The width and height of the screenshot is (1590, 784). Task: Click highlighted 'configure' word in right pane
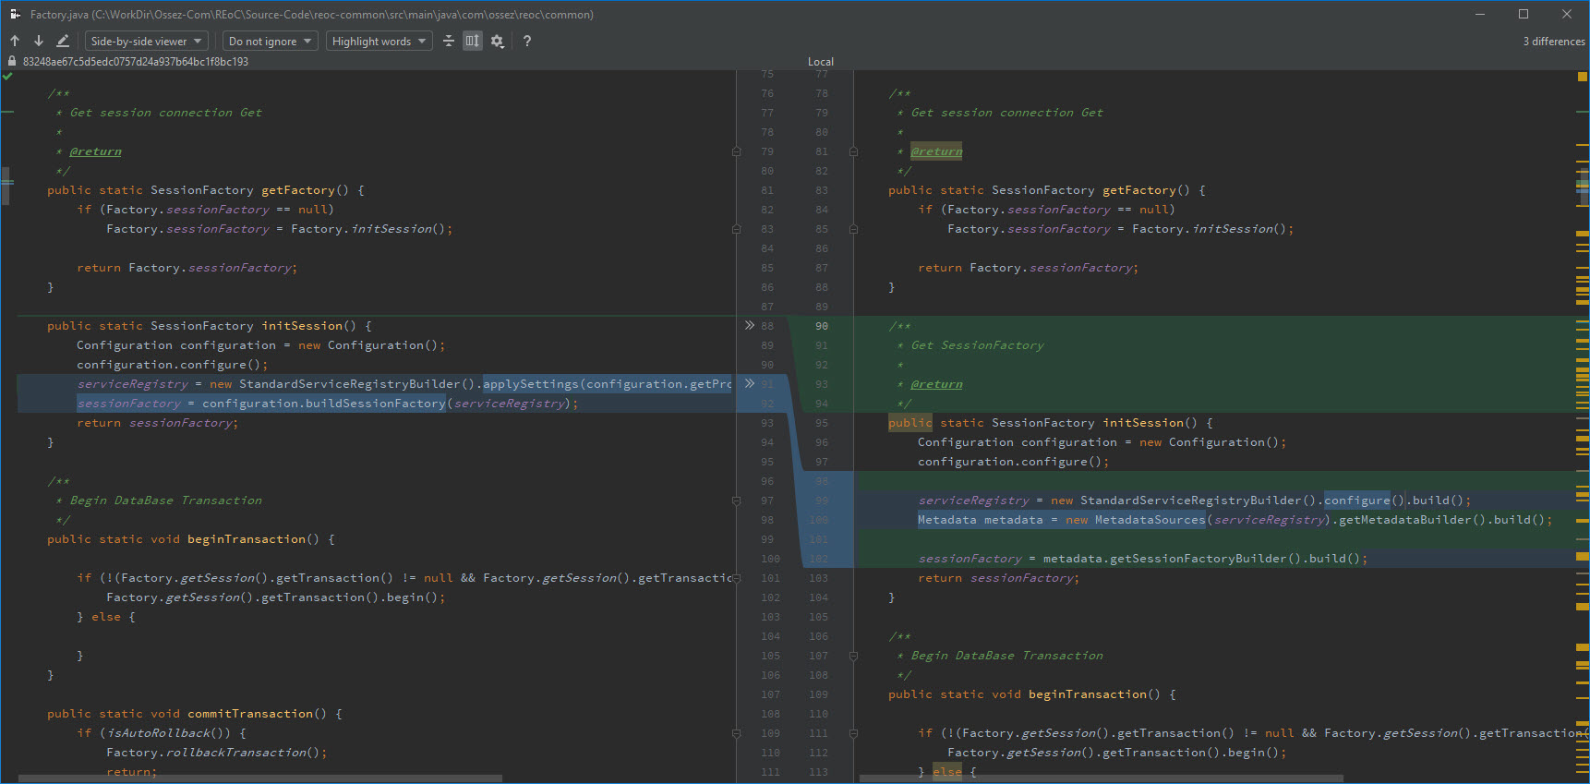pos(1357,501)
